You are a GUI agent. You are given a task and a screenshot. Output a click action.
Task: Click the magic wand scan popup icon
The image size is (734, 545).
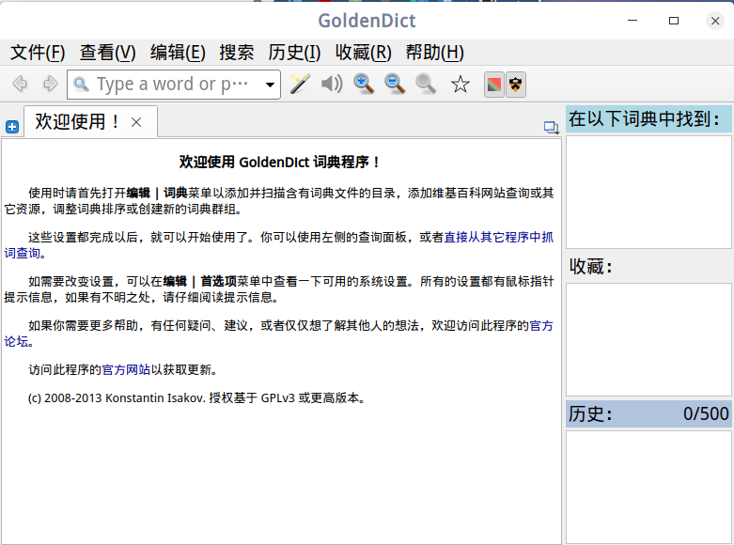click(x=300, y=85)
